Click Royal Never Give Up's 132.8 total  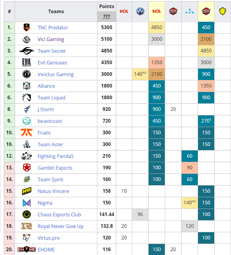(x=107, y=226)
